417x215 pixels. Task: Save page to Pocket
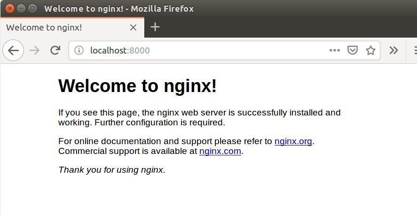(x=353, y=50)
